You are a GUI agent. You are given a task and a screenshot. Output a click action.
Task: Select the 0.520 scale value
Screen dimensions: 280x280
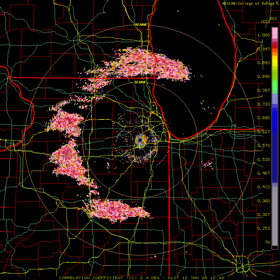coord(264,160)
